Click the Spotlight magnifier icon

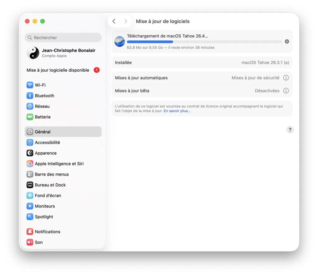point(30,217)
